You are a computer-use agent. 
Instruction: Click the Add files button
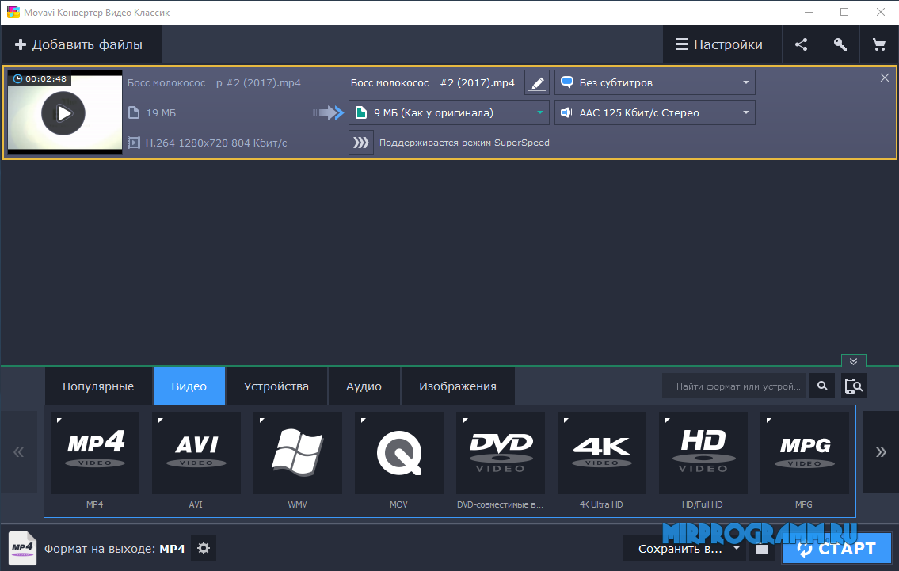point(80,44)
